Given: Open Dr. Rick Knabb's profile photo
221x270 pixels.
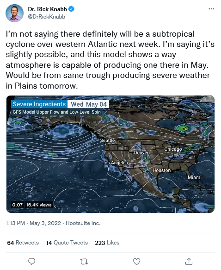Looking at the screenshot, I should click(x=14, y=13).
